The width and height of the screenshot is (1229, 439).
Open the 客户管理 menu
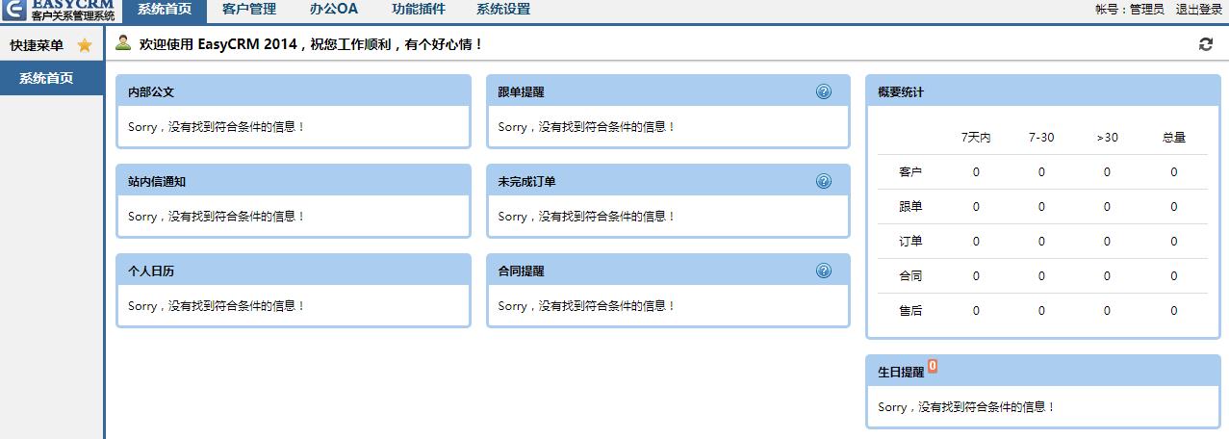coord(249,10)
